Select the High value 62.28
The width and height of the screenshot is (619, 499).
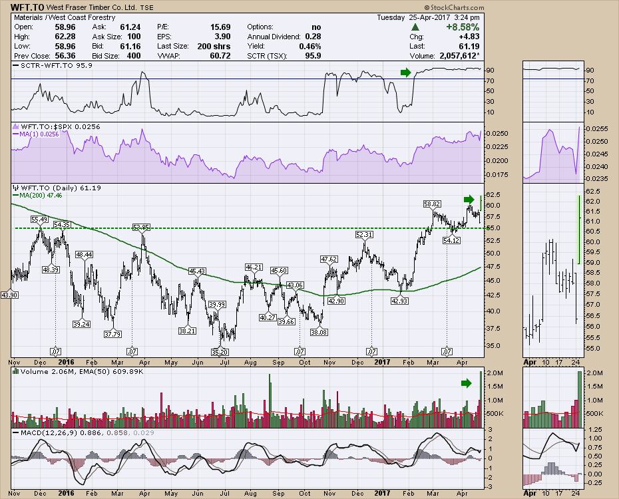65,37
